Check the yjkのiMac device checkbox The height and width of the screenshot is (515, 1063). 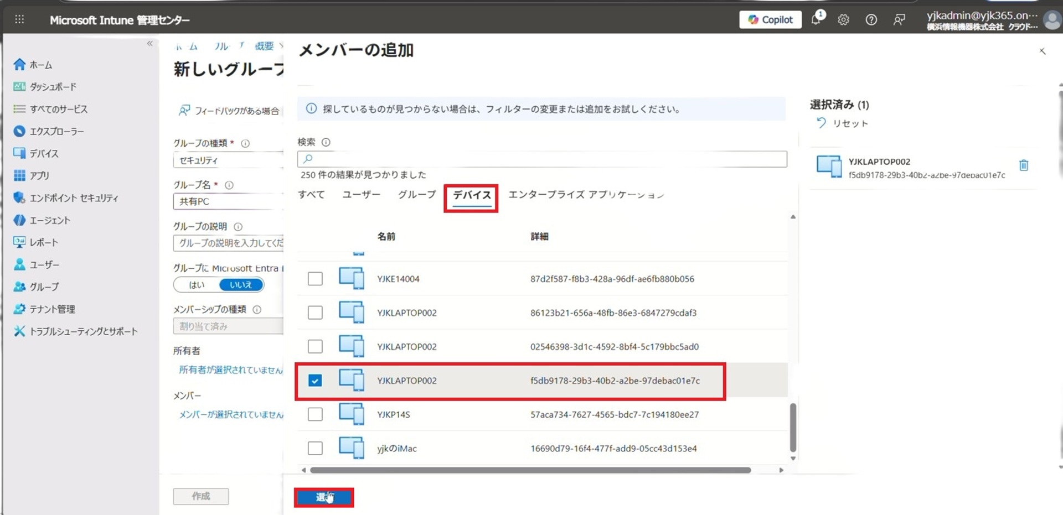pos(315,448)
